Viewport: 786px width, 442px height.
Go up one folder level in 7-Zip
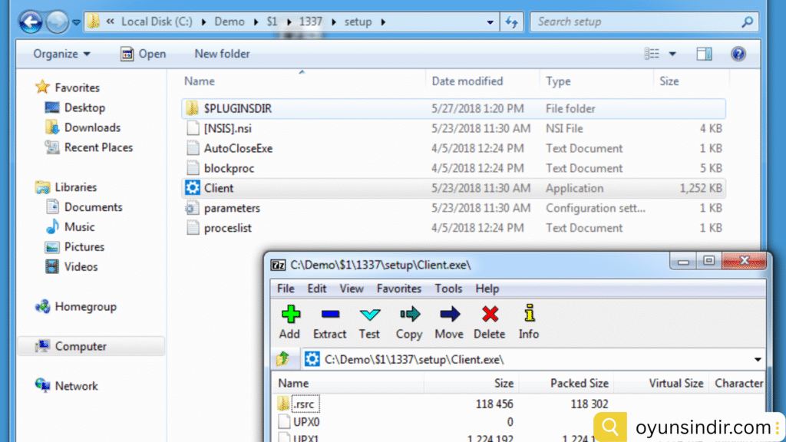coord(283,358)
